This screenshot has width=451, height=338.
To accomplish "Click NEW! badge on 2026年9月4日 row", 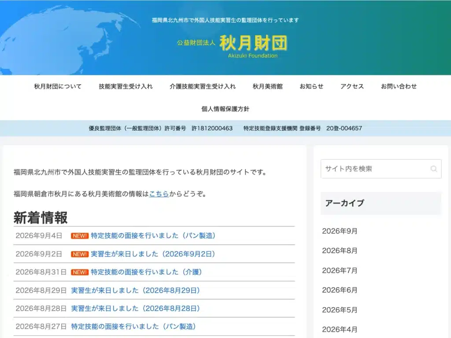I will (x=80, y=236).
